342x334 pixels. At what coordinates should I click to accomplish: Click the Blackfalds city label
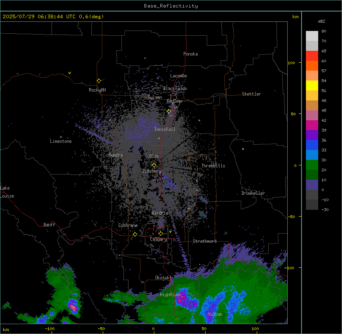(x=175, y=88)
